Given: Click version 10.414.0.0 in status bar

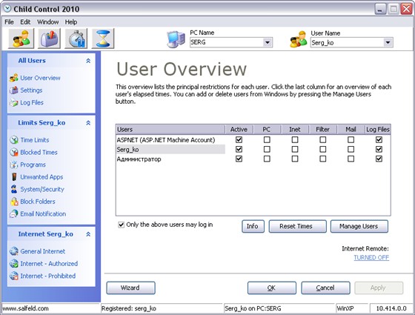Looking at the screenshot, I should (391, 308).
